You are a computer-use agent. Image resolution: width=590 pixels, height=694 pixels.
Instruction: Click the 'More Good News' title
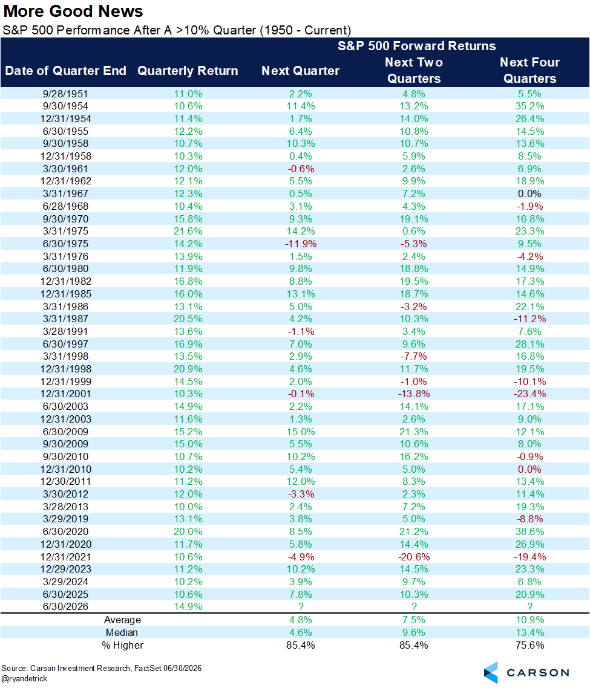click(x=73, y=11)
